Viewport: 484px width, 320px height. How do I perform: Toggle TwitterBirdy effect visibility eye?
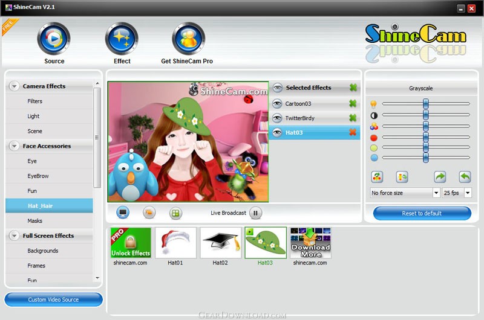(277, 118)
